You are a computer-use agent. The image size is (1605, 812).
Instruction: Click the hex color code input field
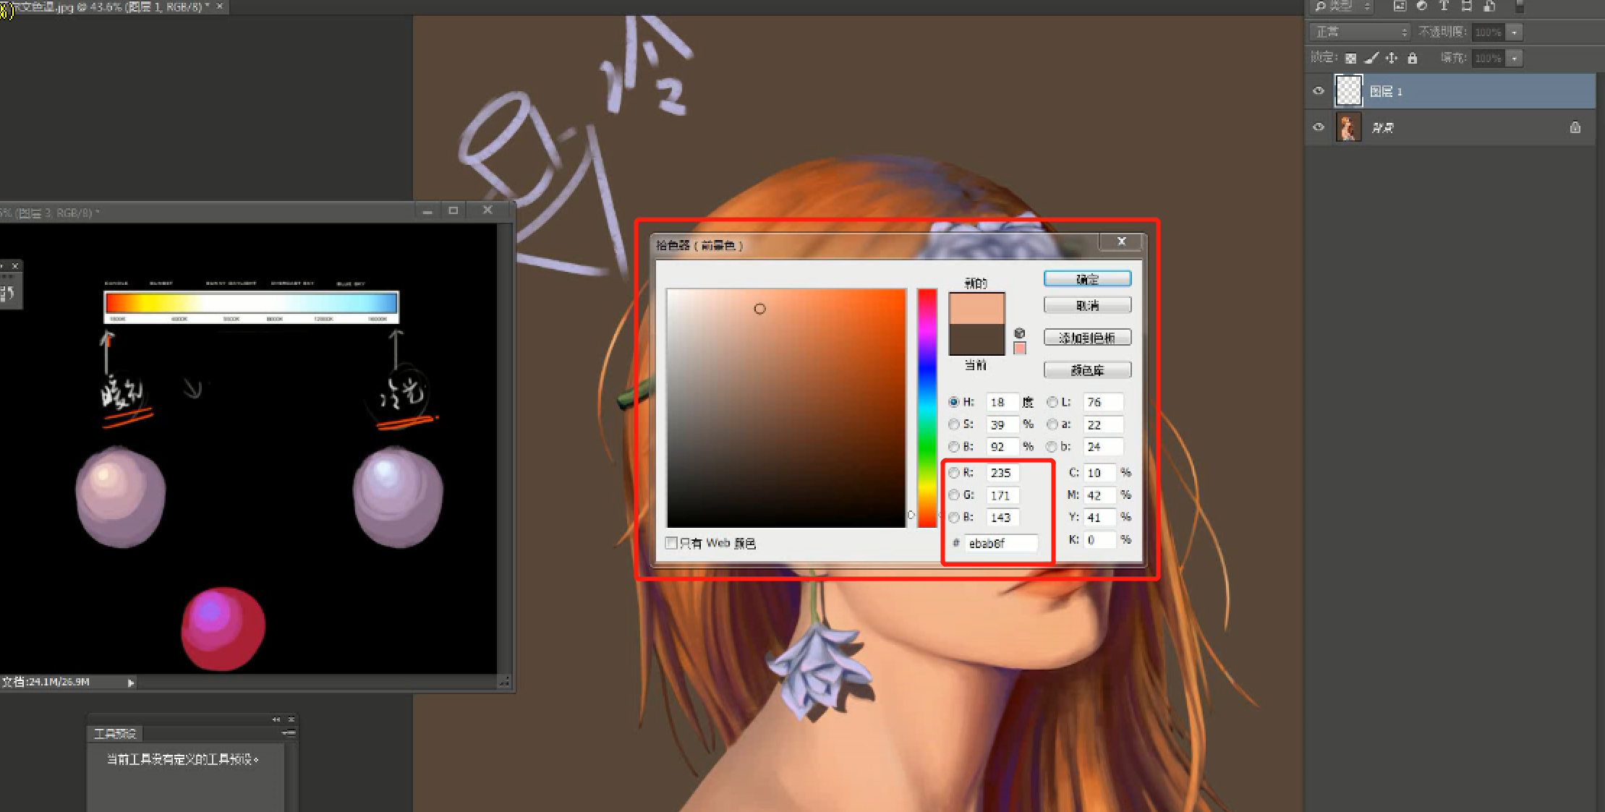1001,543
